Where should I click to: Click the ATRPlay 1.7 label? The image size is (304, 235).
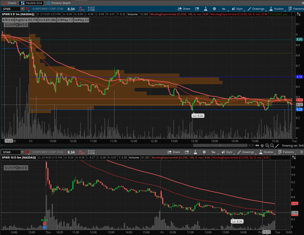pyautogui.click(x=65, y=20)
